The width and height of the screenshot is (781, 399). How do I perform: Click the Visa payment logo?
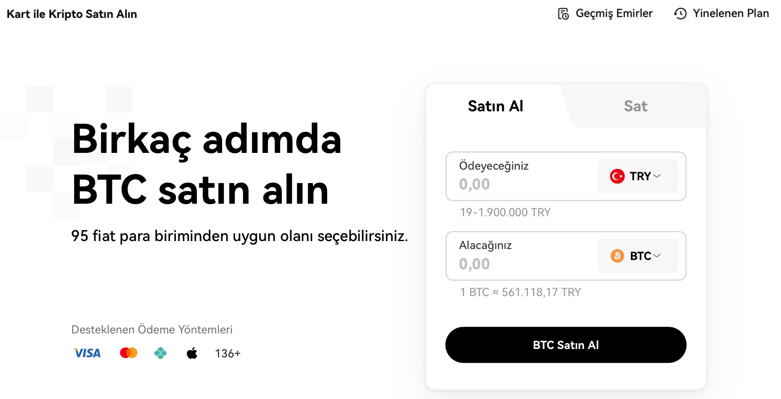click(87, 353)
